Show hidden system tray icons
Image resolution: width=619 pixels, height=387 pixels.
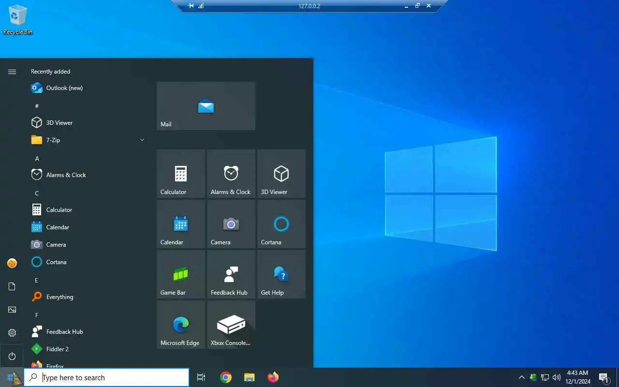(x=521, y=377)
